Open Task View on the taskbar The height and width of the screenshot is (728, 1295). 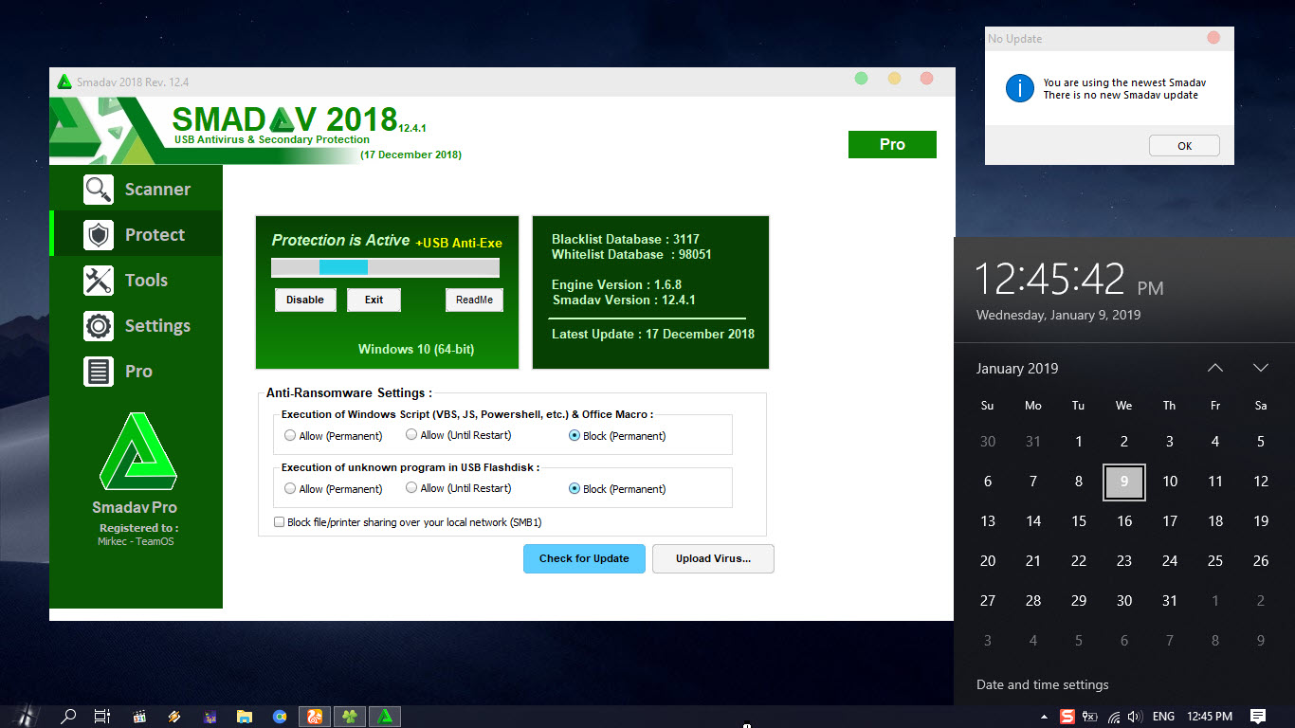pyautogui.click(x=102, y=717)
